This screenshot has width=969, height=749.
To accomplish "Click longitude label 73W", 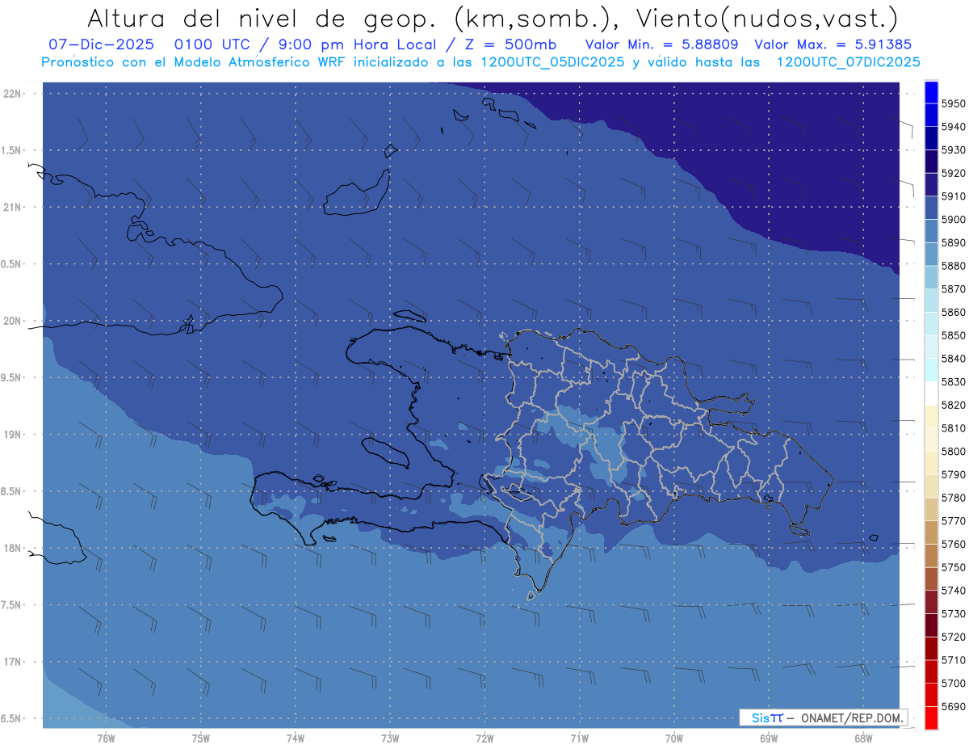I will [x=390, y=738].
